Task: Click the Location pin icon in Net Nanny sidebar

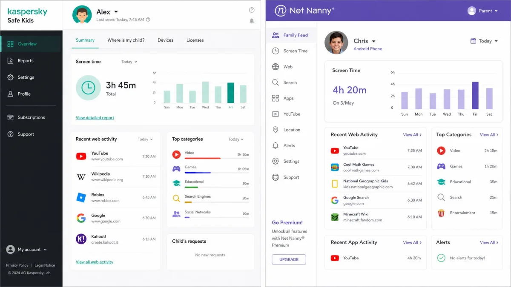Action: pyautogui.click(x=276, y=130)
